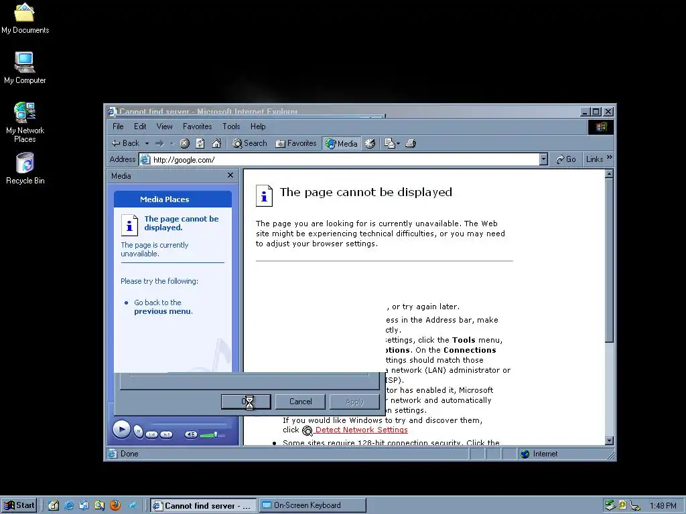The width and height of the screenshot is (686, 514).
Task: Click the 'previous menu' link in Media Places
Action: pyautogui.click(x=162, y=311)
